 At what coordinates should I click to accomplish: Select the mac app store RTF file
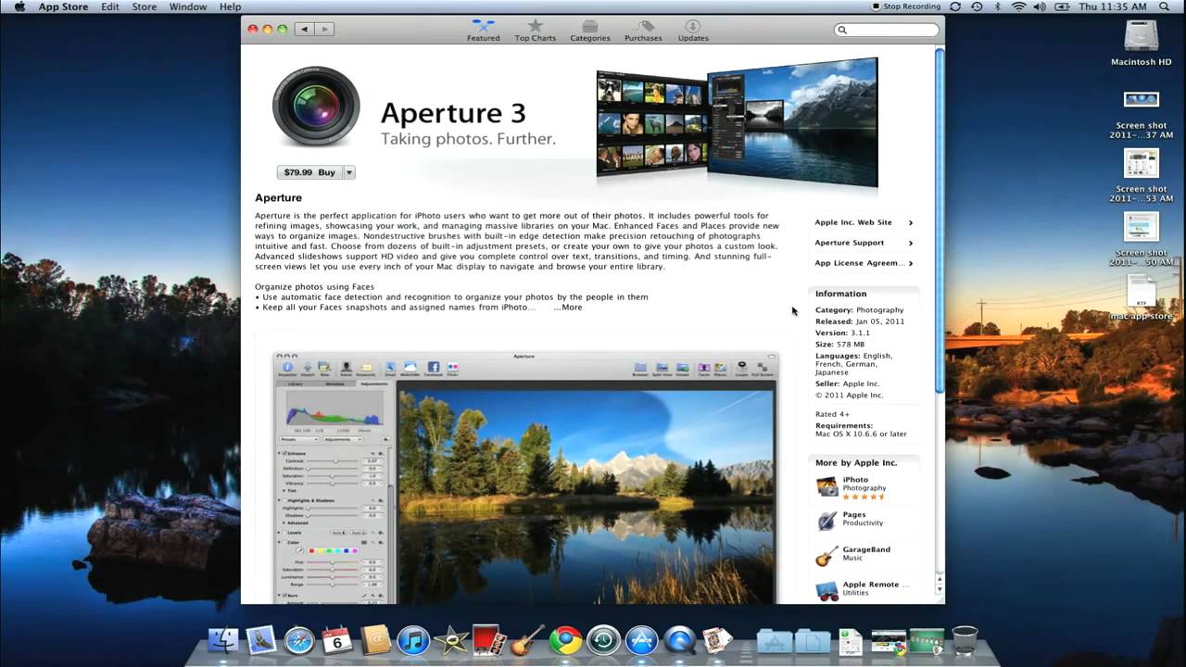1142,296
